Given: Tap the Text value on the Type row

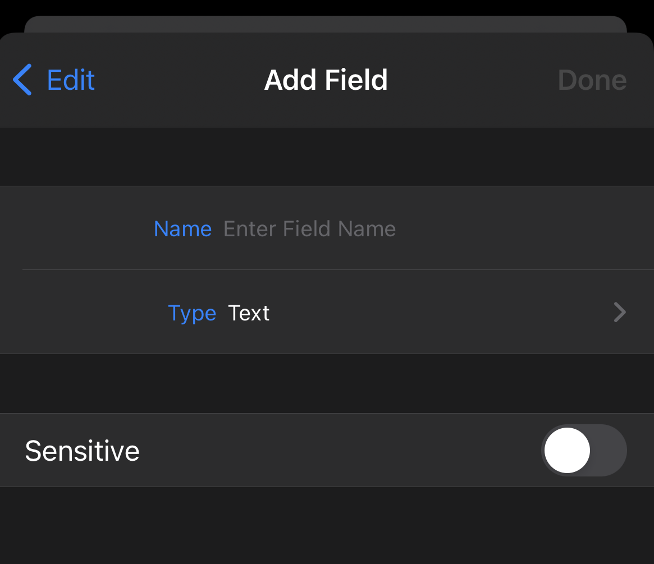Looking at the screenshot, I should (249, 313).
